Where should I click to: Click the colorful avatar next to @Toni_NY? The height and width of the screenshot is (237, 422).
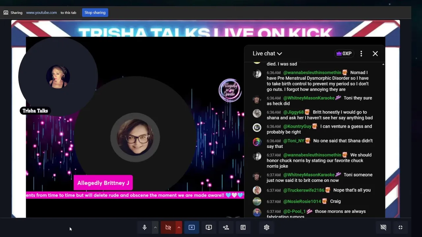tap(257, 142)
